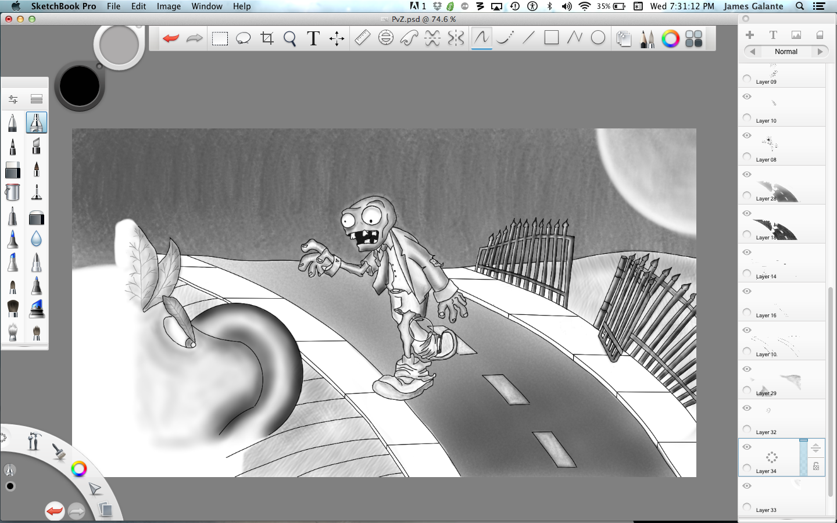The image size is (837, 523).
Task: Click the Redo arrow in the top toolbar
Action: click(194, 38)
